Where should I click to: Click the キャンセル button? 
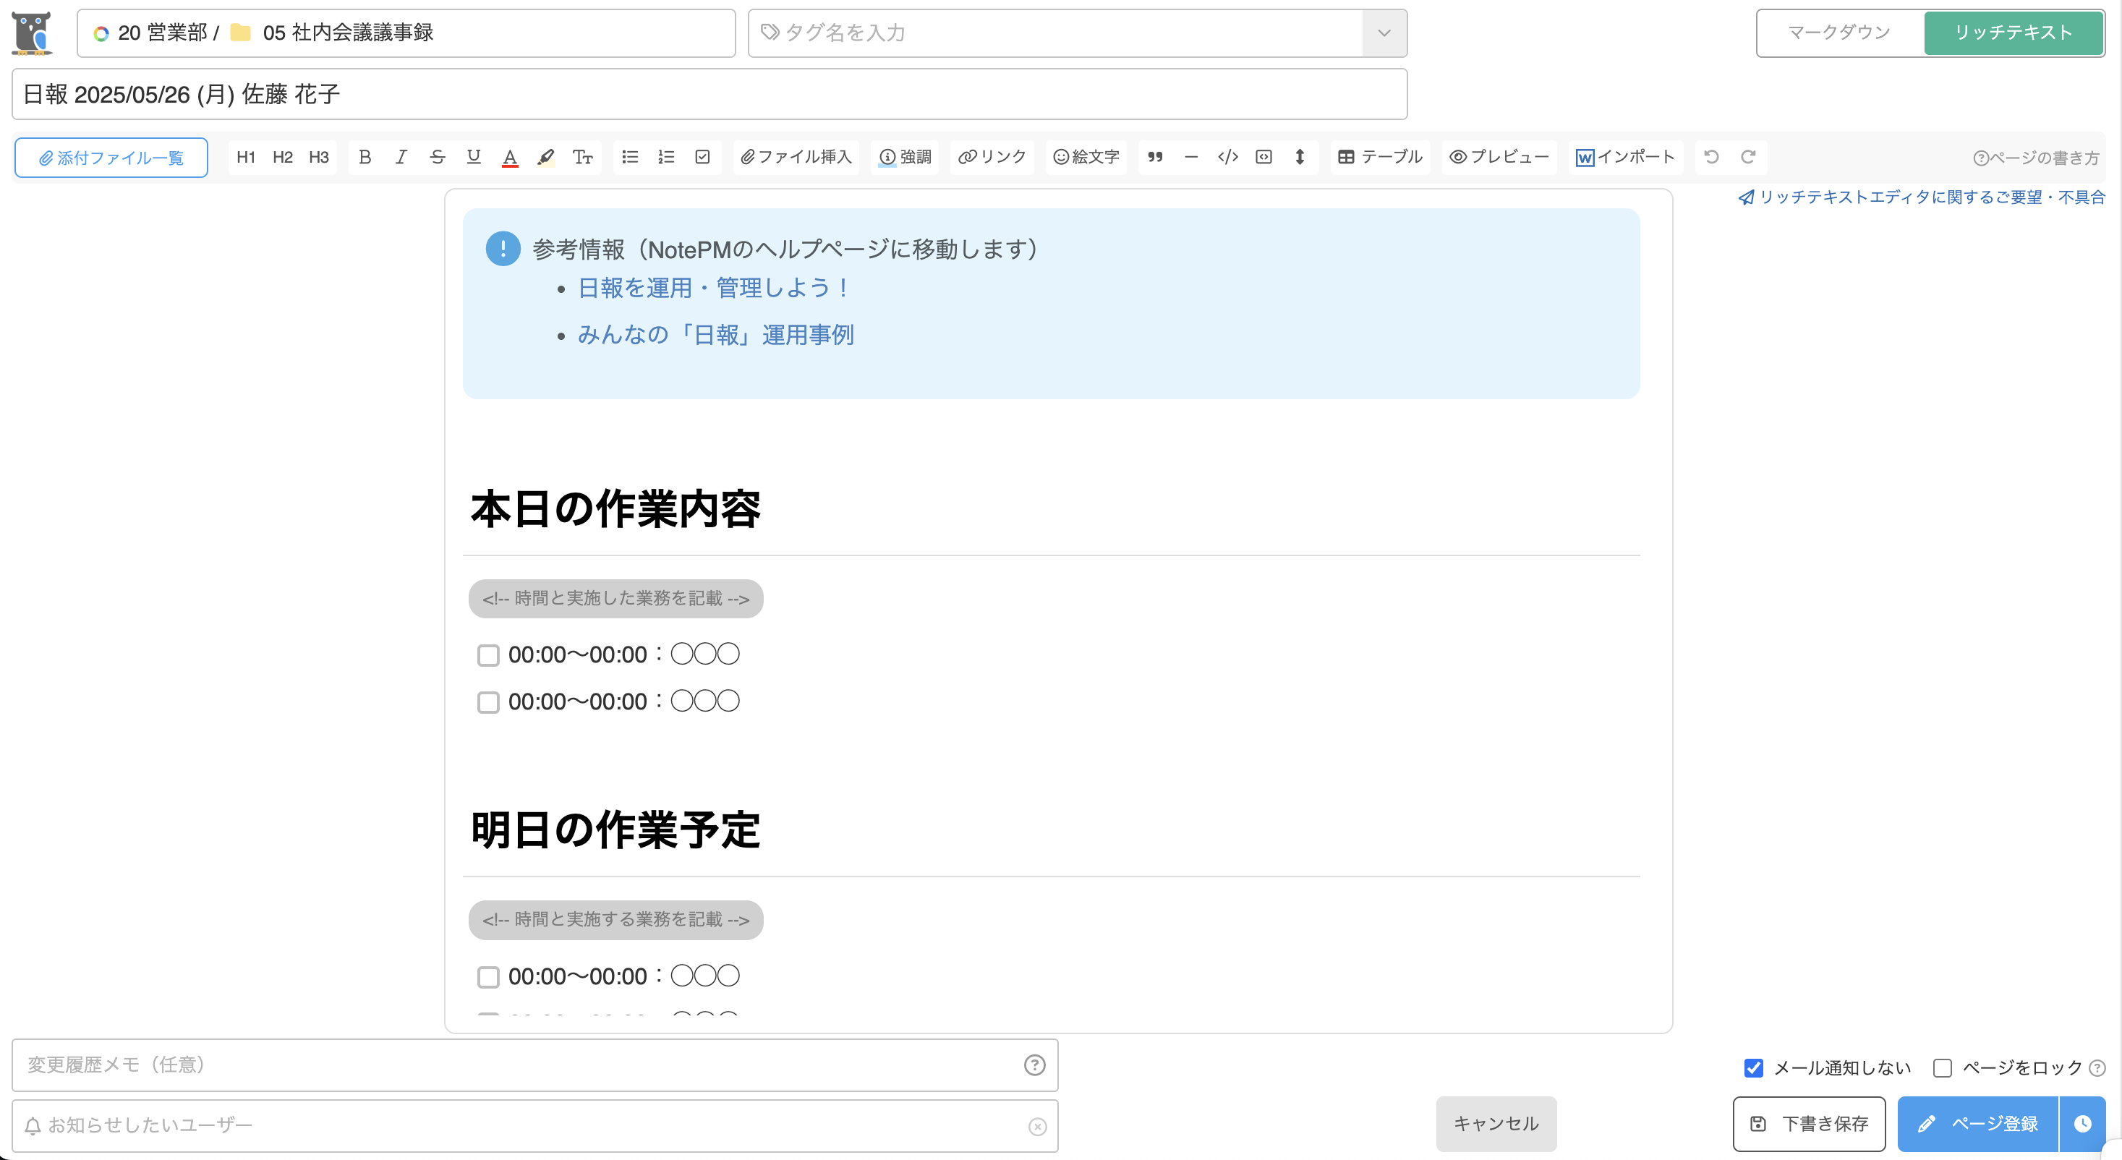coord(1496,1124)
